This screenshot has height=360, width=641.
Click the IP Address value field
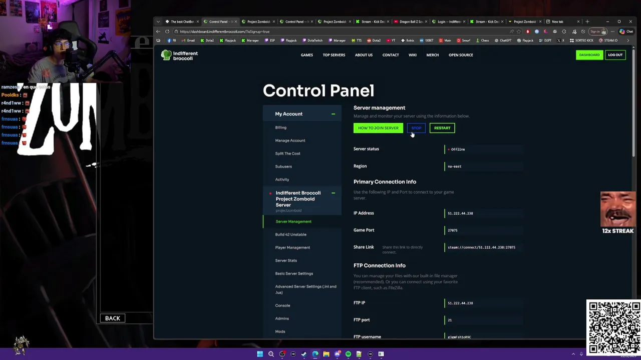[x=484, y=213]
